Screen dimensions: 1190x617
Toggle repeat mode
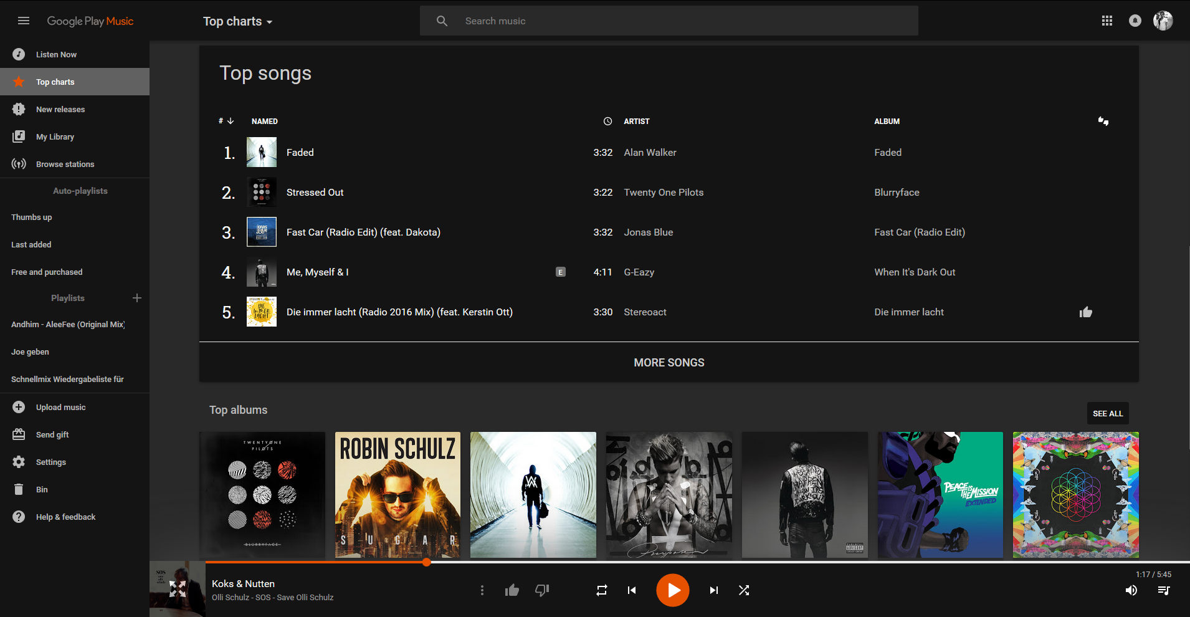pyautogui.click(x=601, y=590)
